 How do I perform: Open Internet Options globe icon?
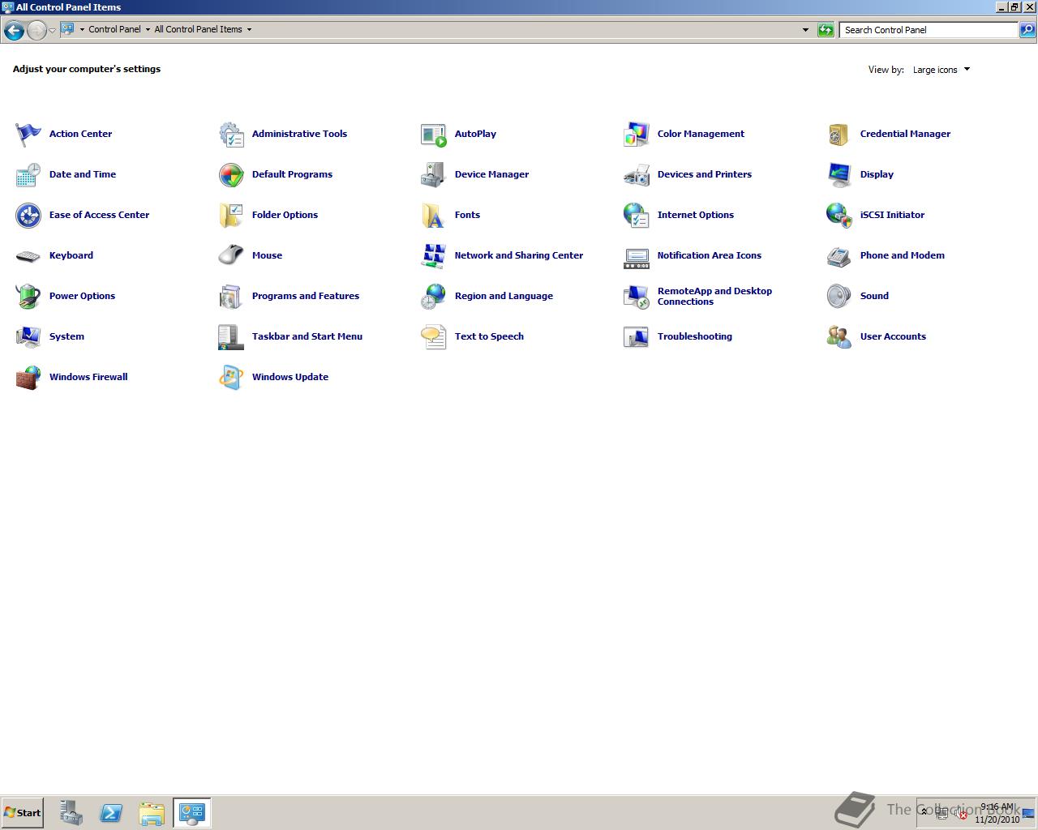[x=637, y=215]
